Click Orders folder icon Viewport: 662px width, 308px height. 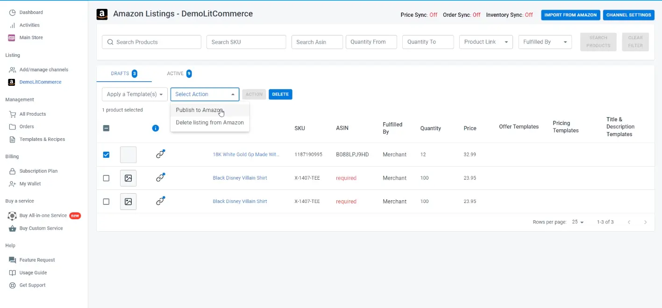point(12,126)
